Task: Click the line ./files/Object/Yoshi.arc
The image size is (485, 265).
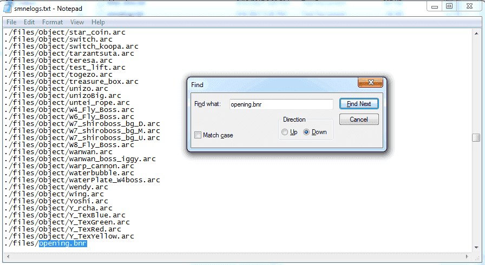Action: tap(56, 201)
